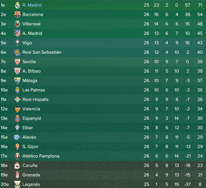Select the Real Hispalis team name

coord(35,99)
